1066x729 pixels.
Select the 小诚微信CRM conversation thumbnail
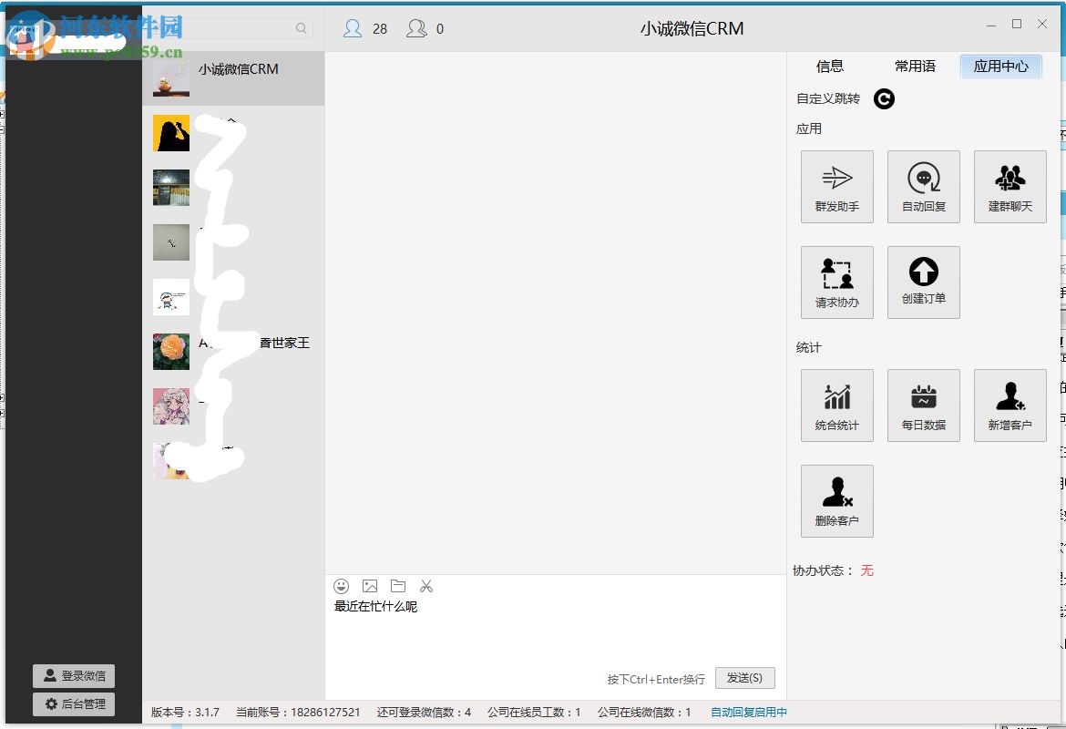point(171,78)
